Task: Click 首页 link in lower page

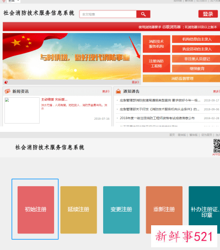Action: [172, 135]
